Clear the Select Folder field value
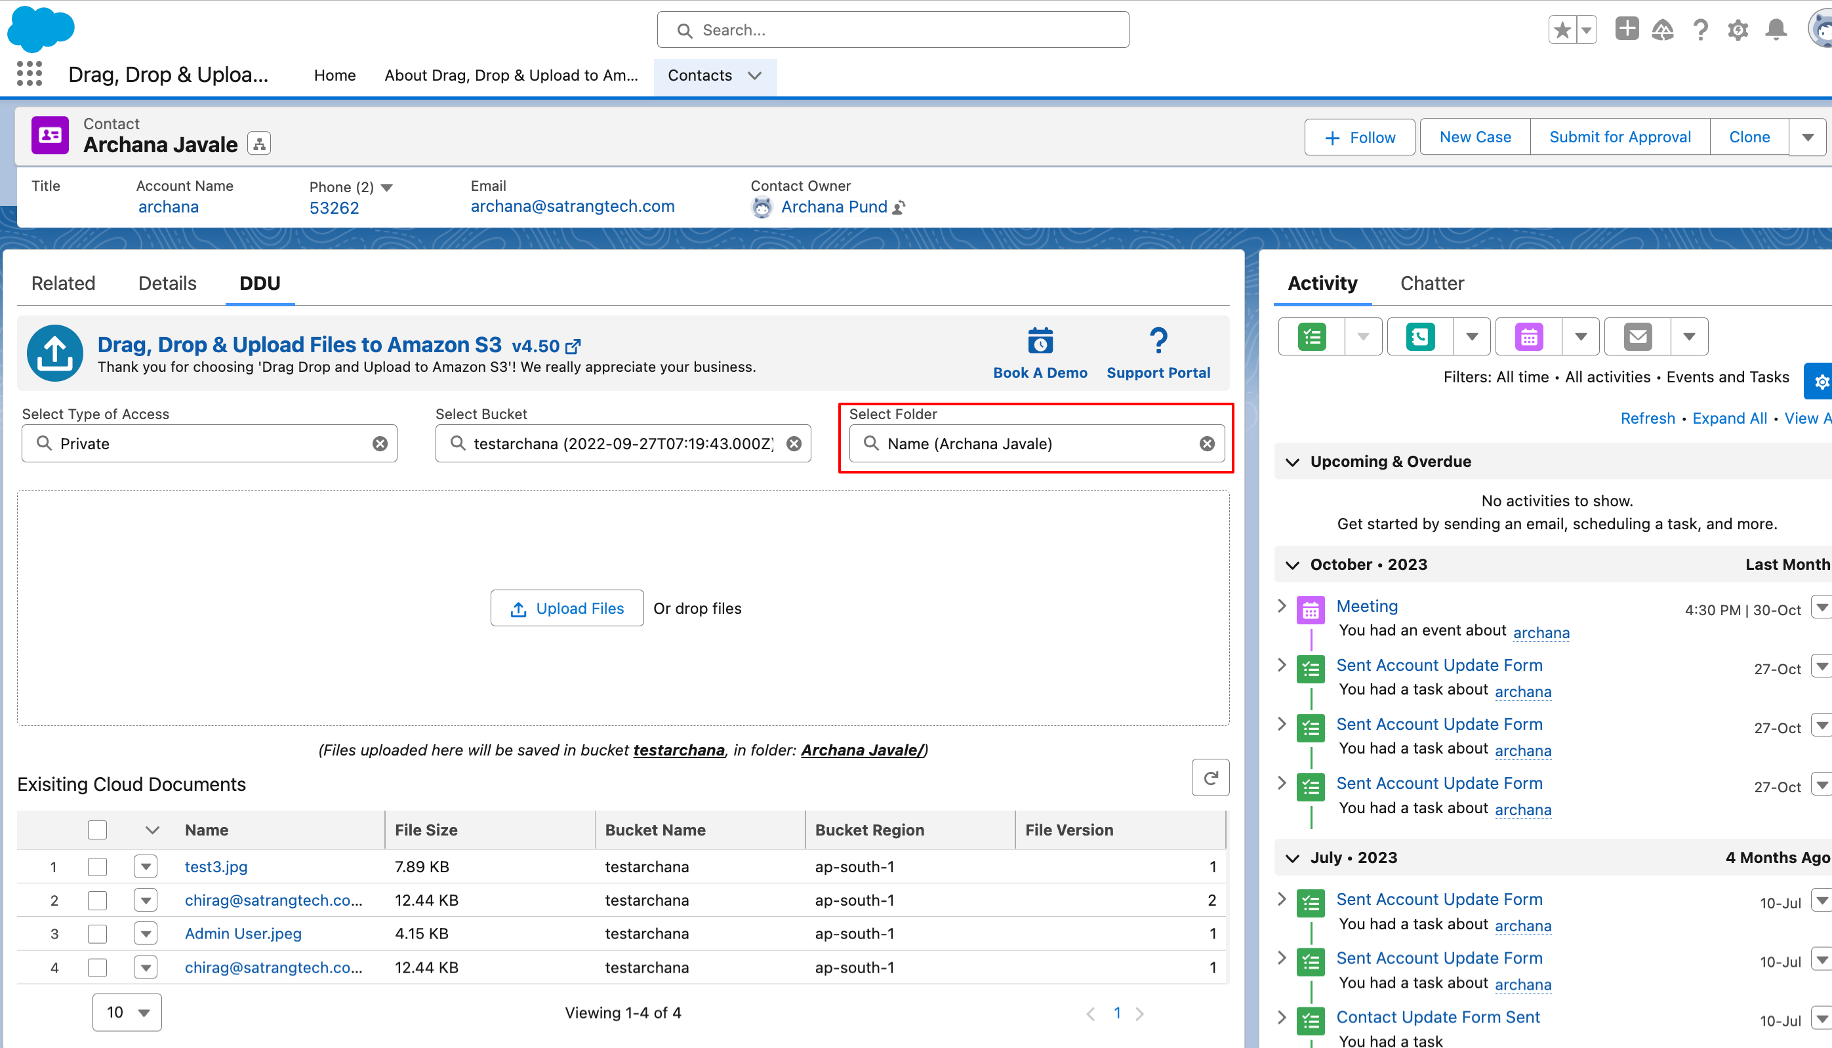 point(1206,444)
